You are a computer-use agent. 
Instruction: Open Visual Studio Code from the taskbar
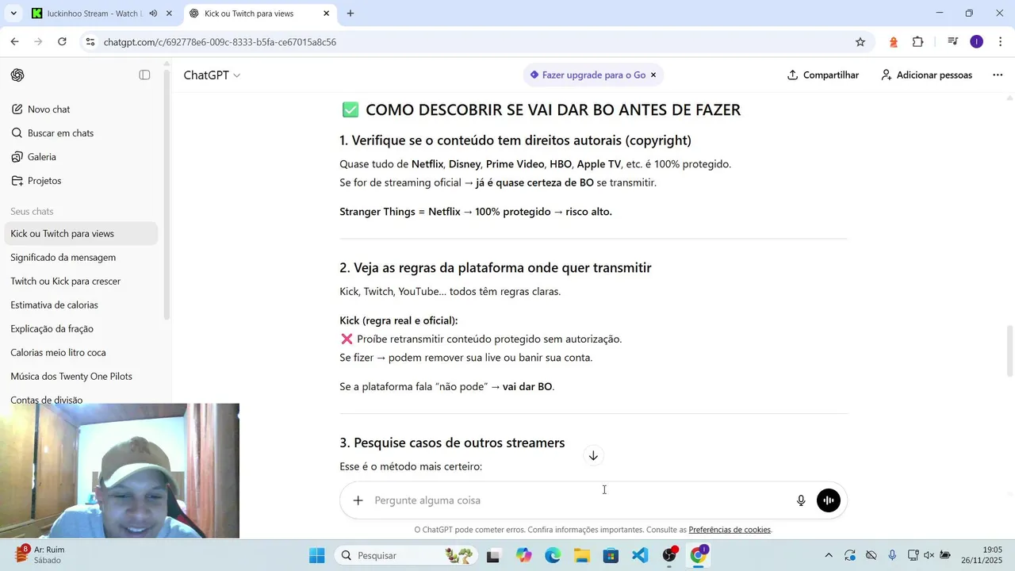640,555
